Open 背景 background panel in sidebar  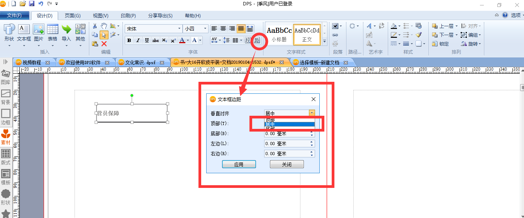(6, 97)
